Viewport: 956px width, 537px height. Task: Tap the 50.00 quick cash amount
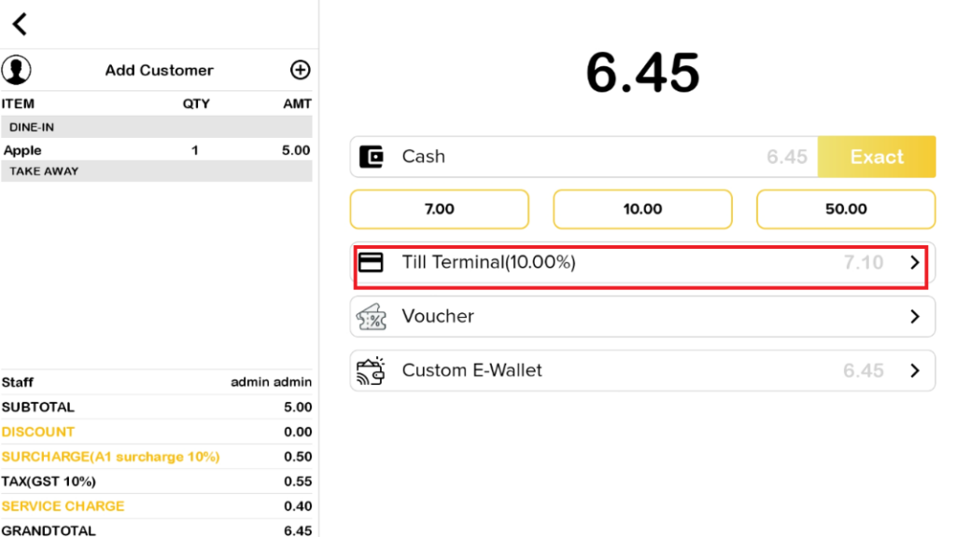846,210
